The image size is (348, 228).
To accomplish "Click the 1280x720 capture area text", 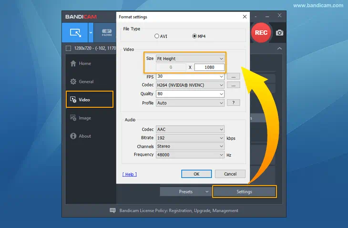I will click(x=95, y=48).
